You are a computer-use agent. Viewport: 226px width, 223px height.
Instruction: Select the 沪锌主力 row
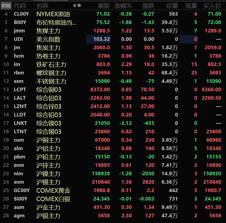click(x=113, y=165)
